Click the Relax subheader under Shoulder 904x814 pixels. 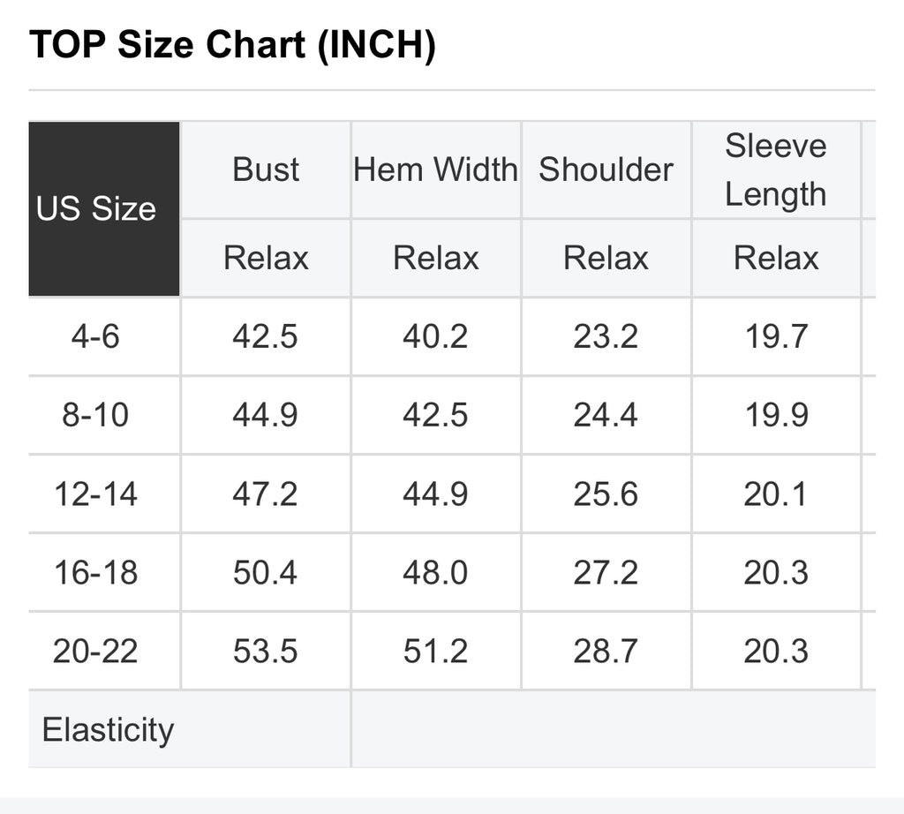point(606,258)
